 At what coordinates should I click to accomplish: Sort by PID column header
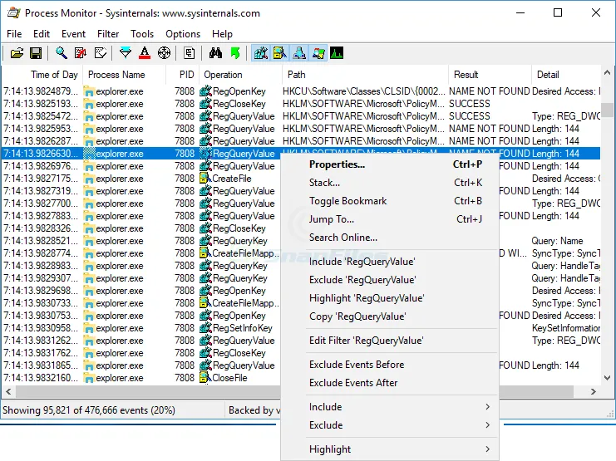182,75
